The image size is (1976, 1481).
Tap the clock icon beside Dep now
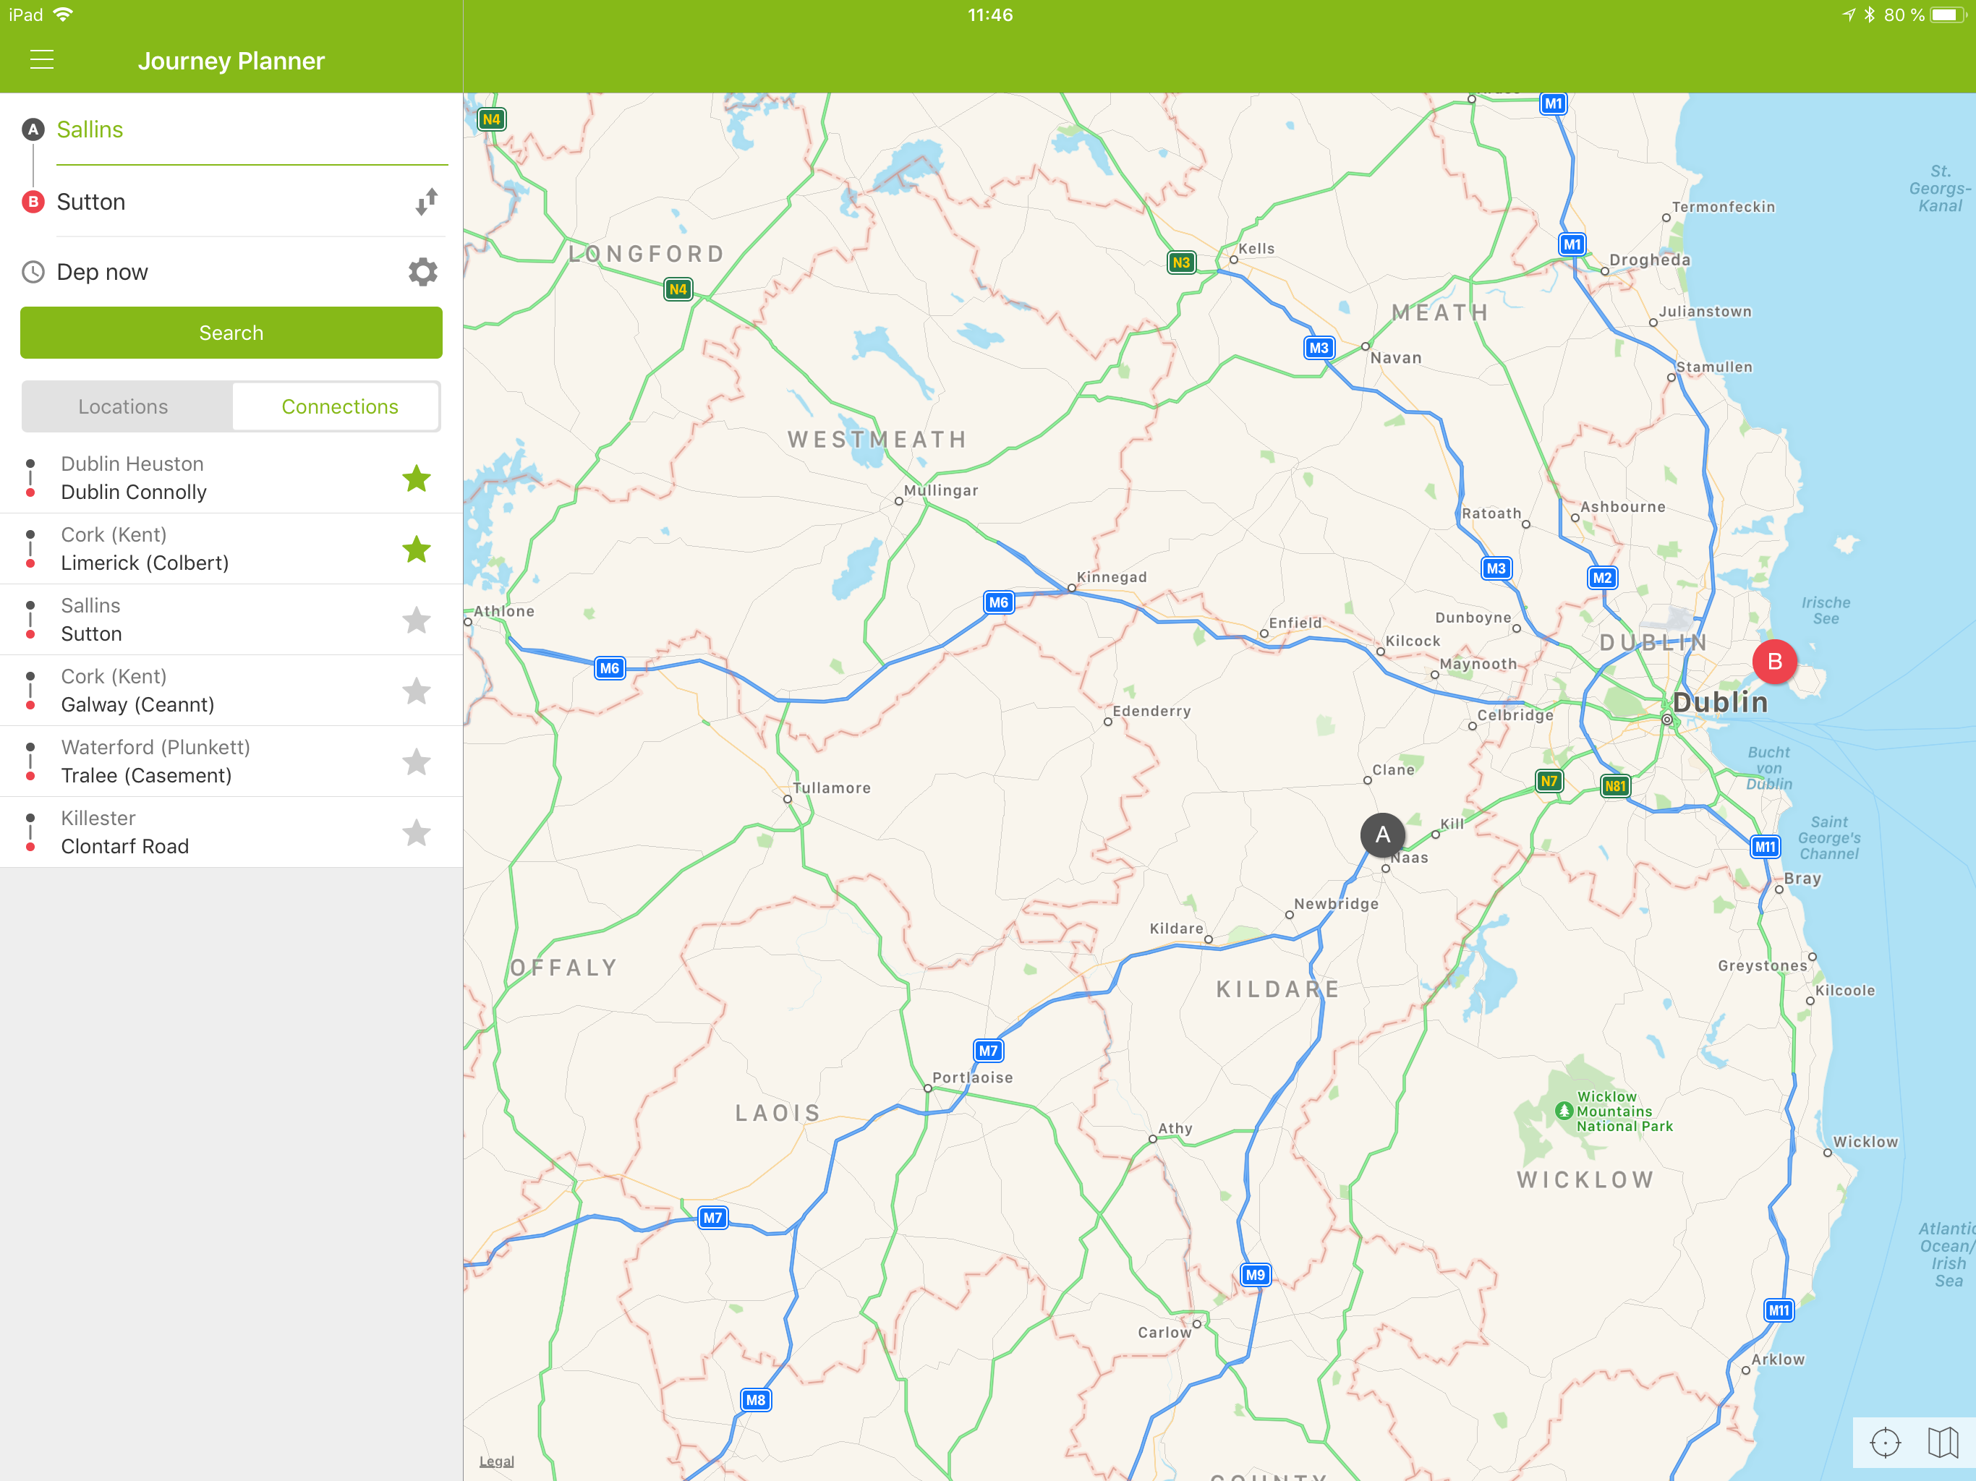coord(33,272)
